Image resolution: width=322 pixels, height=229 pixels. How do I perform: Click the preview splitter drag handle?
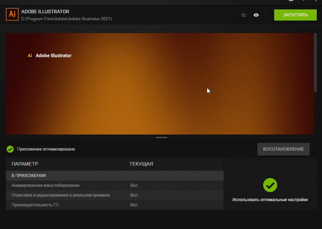(161, 138)
